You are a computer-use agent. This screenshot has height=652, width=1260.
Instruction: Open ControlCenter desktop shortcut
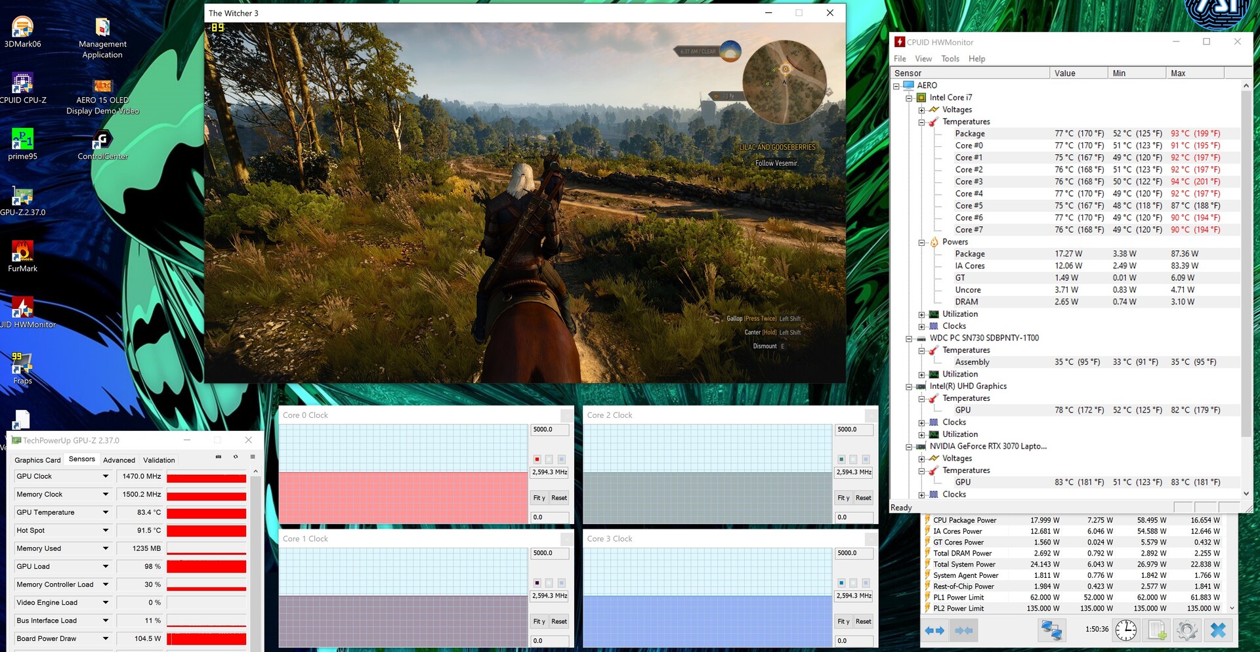(102, 144)
